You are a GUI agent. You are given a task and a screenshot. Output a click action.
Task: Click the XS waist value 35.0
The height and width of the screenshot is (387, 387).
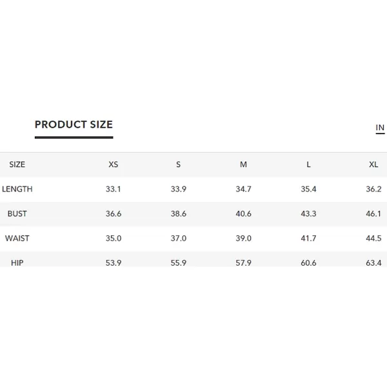click(x=114, y=239)
